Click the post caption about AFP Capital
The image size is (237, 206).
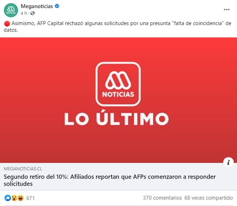[117, 27]
